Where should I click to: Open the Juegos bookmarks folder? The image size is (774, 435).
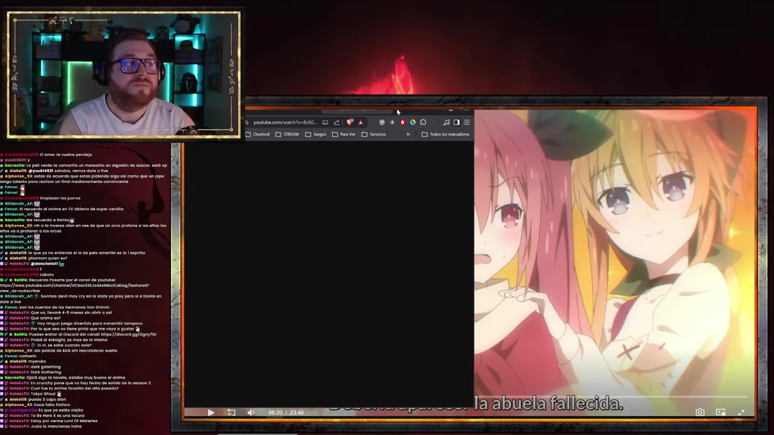(316, 134)
